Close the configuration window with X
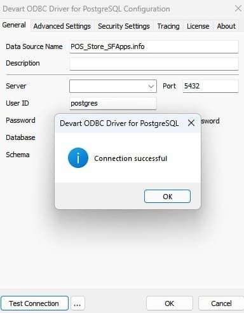 [x=238, y=8]
